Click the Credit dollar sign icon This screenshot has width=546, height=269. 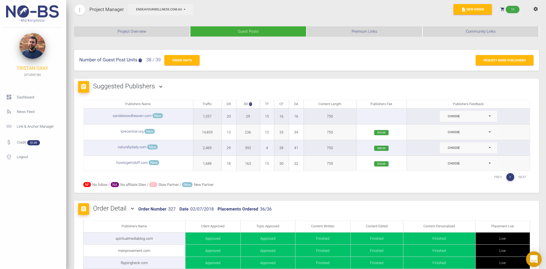[x=9, y=142]
